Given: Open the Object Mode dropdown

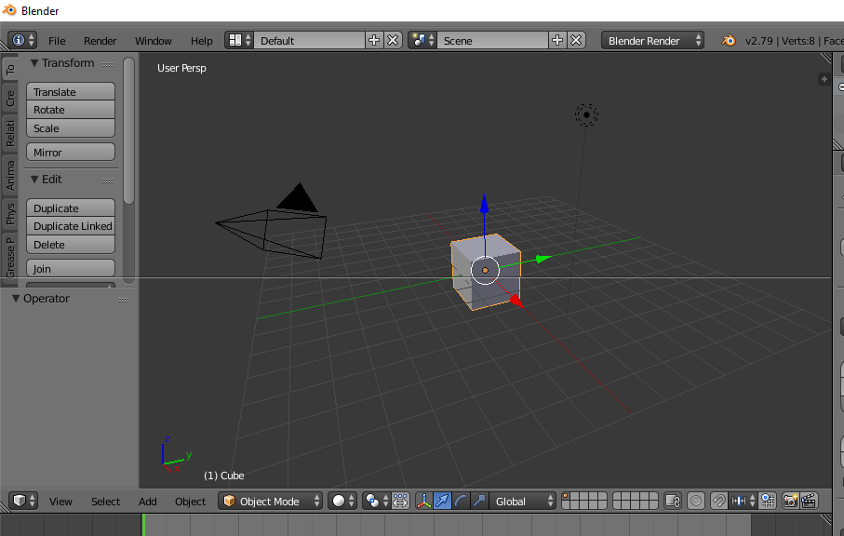Looking at the screenshot, I should tap(268, 501).
